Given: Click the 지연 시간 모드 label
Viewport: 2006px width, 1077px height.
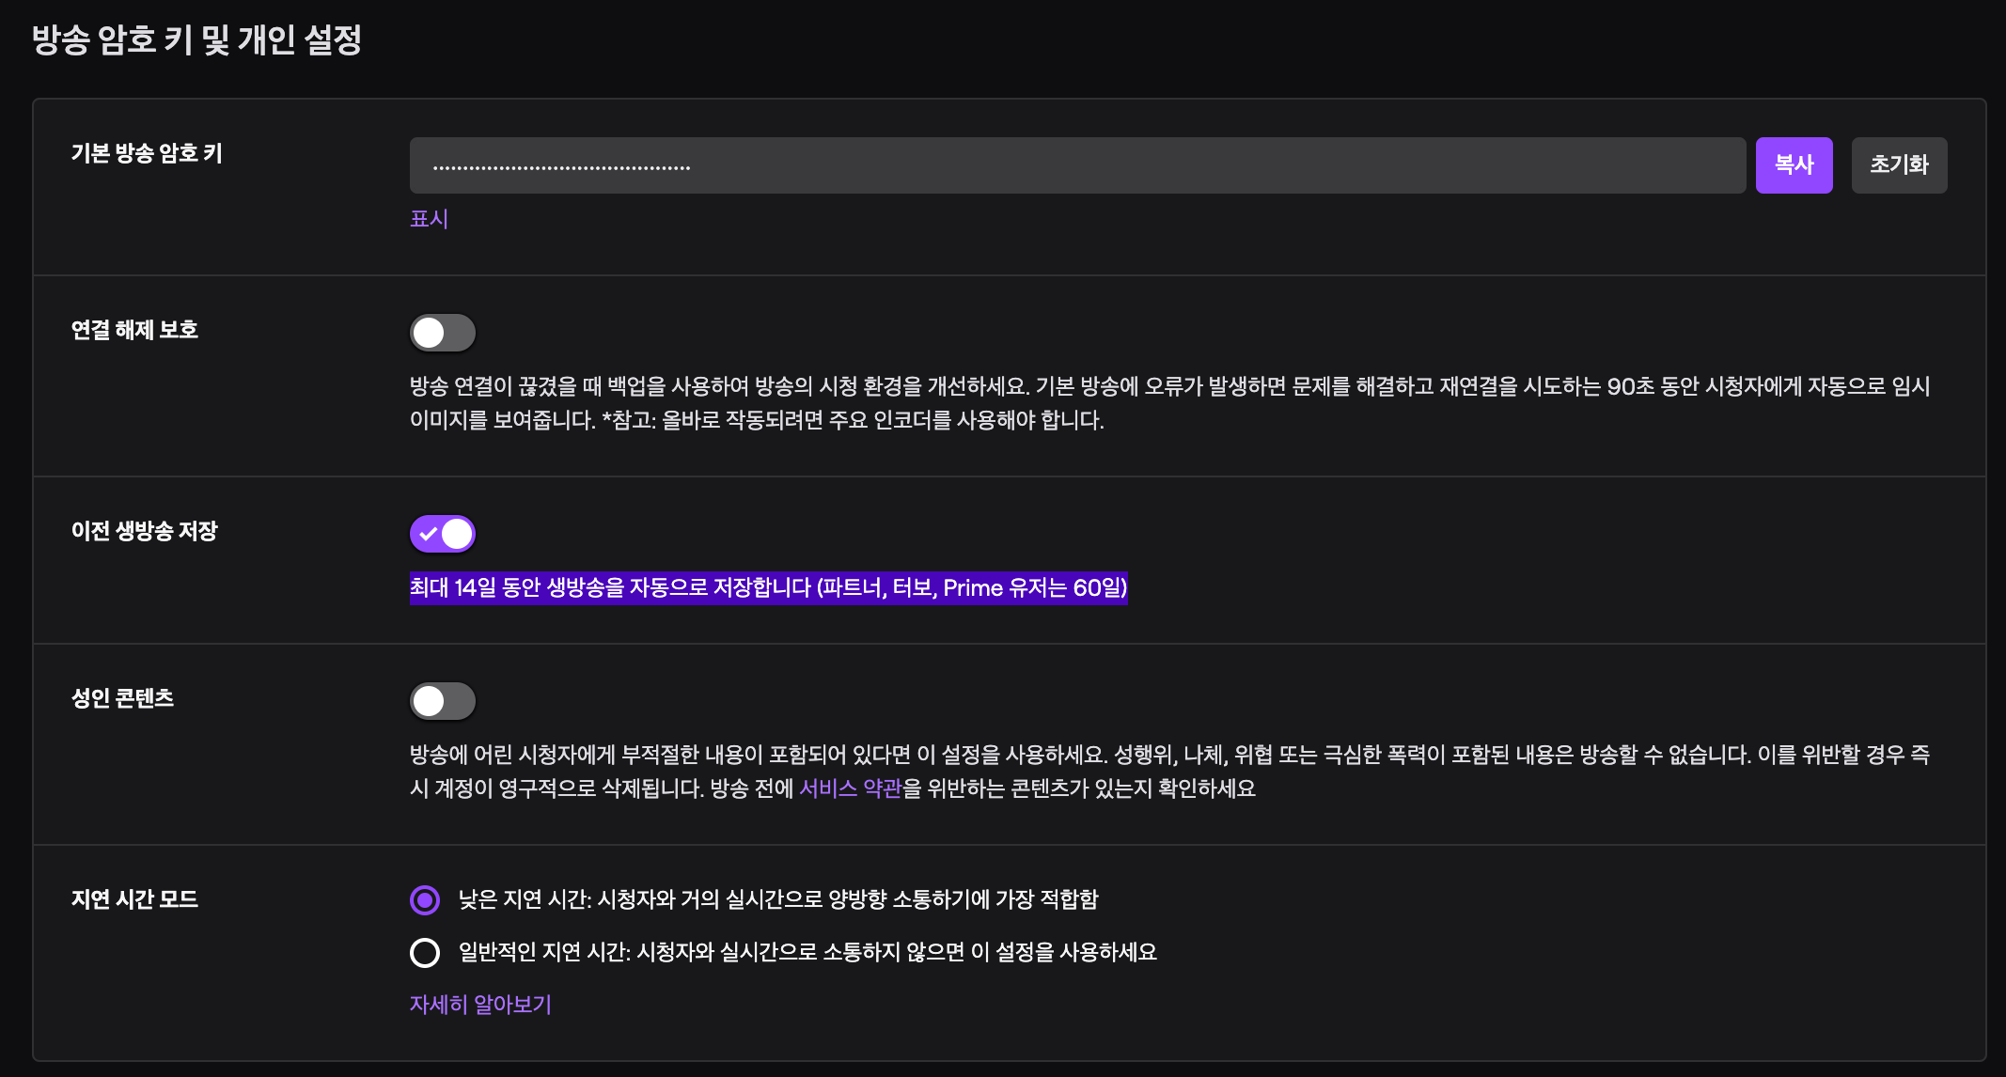Looking at the screenshot, I should [134, 899].
